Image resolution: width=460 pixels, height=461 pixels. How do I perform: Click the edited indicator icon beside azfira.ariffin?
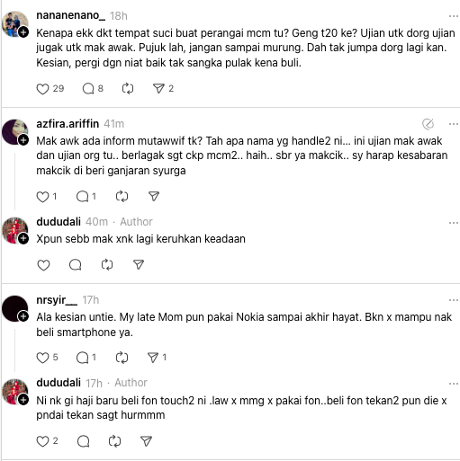(428, 124)
